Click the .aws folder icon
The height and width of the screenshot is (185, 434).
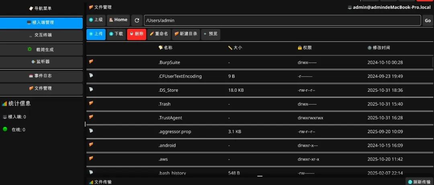[91, 158]
